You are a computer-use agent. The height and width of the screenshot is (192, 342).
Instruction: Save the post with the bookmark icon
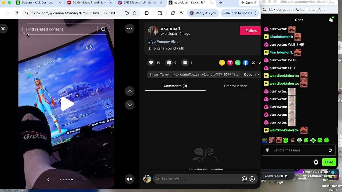pyautogui.click(x=185, y=63)
